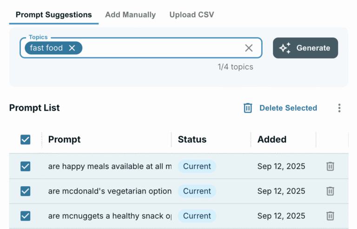Delete the mcdonald's vegetarian prompt row
The height and width of the screenshot is (229, 357).
coord(330,191)
